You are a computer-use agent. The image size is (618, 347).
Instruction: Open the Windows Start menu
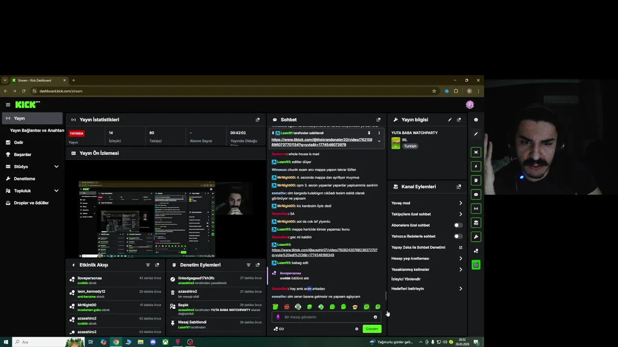coord(5,342)
